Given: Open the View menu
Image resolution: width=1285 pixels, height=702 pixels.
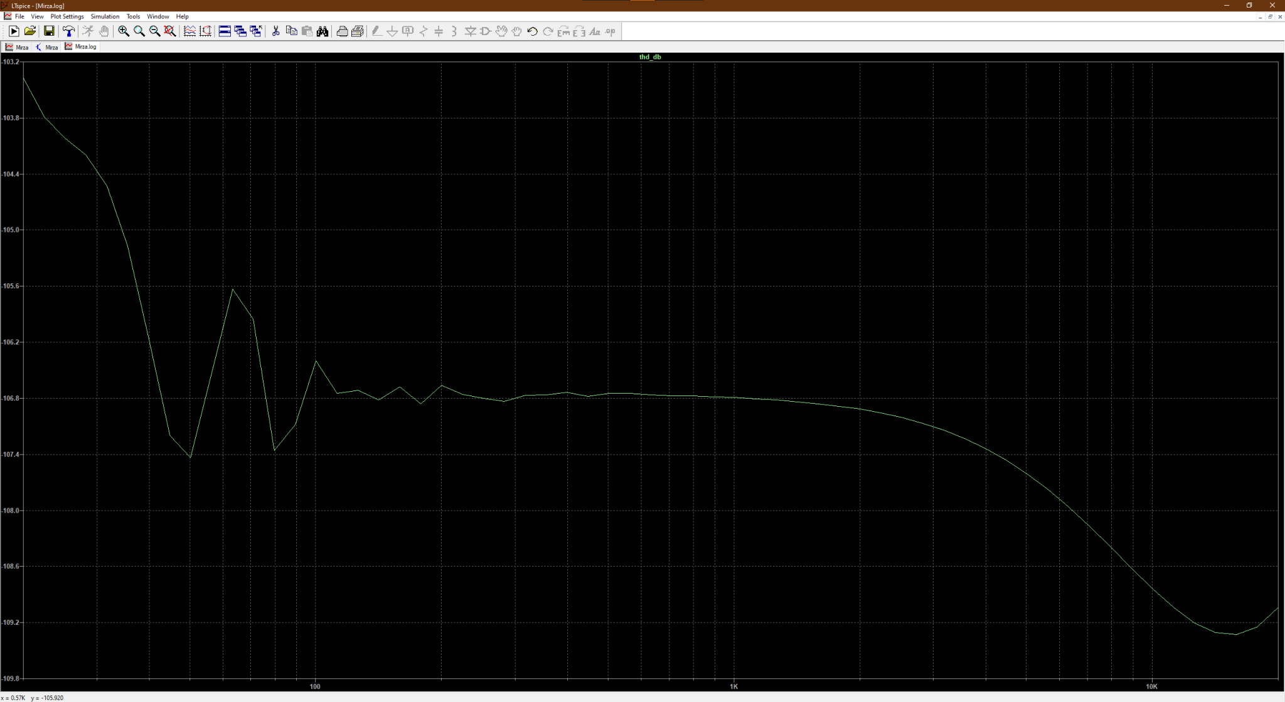Looking at the screenshot, I should click(37, 16).
